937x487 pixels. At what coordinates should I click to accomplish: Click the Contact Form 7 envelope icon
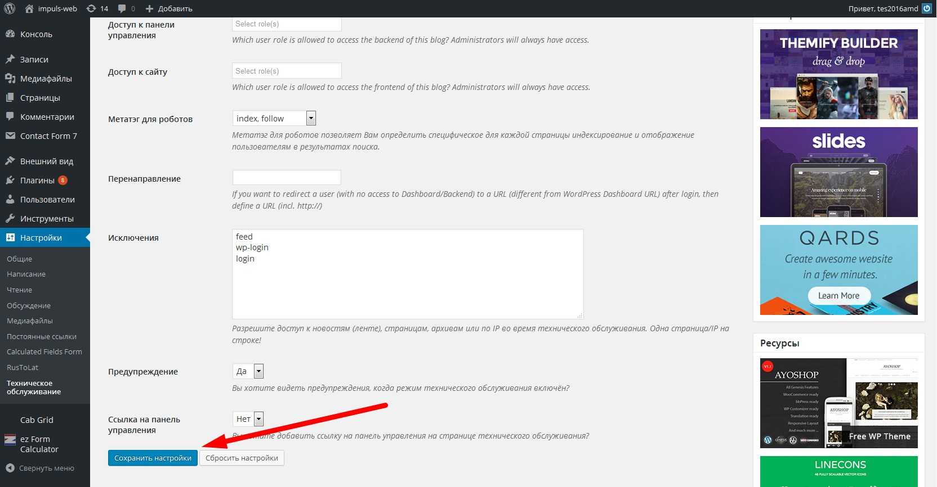point(10,136)
